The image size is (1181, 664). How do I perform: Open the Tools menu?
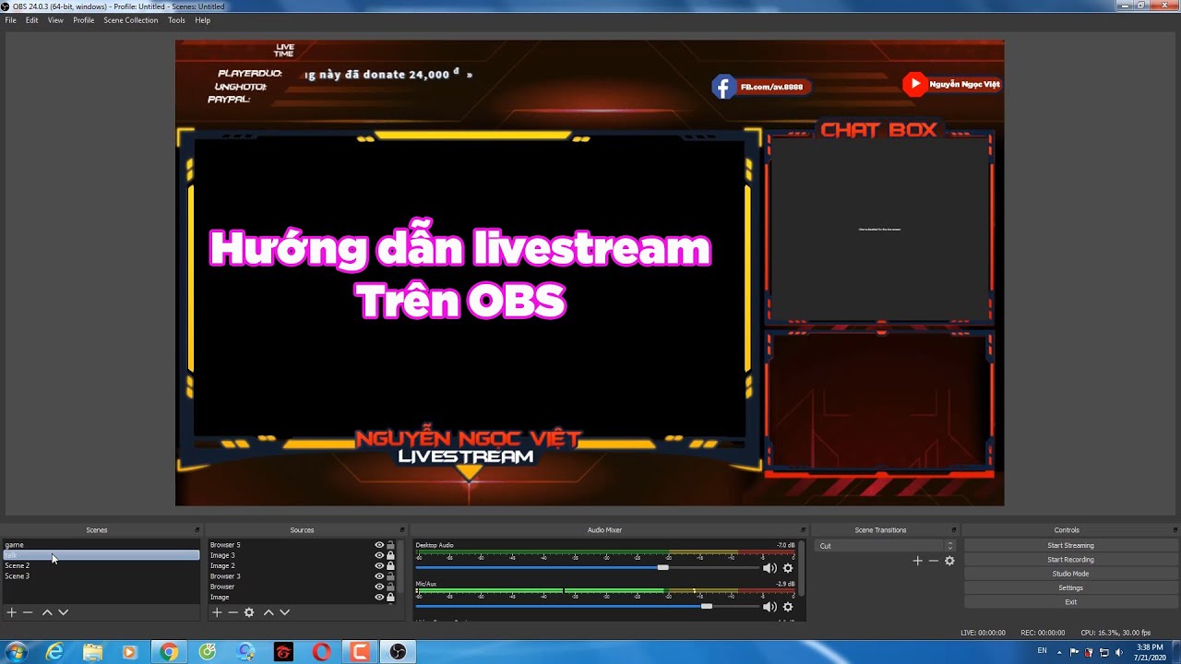[176, 20]
